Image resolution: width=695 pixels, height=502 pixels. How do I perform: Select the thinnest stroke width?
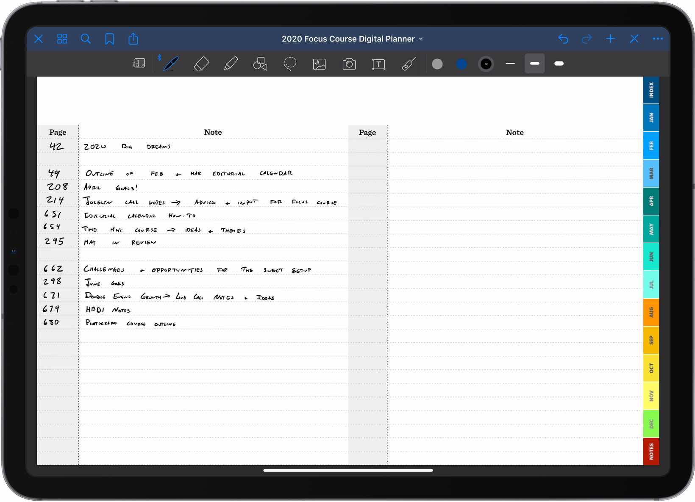pyautogui.click(x=510, y=64)
